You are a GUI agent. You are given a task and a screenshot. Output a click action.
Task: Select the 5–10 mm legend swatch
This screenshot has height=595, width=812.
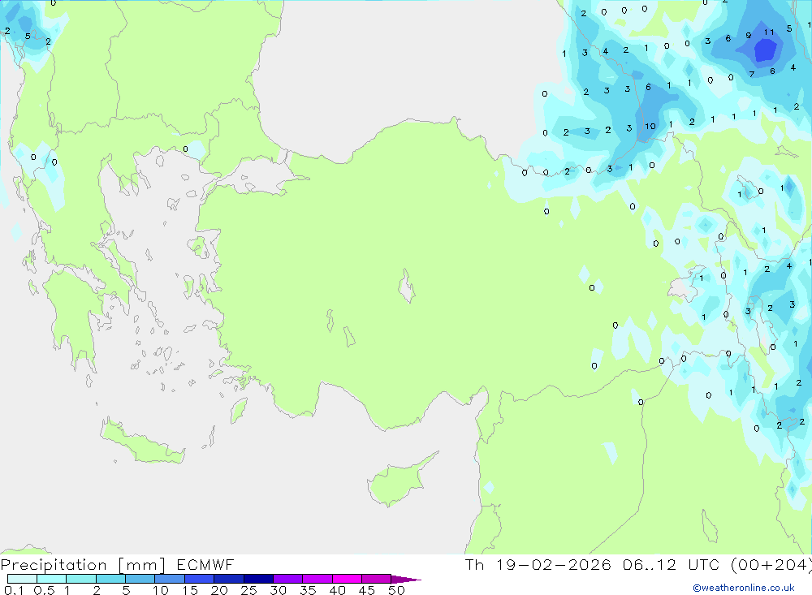coord(140,579)
